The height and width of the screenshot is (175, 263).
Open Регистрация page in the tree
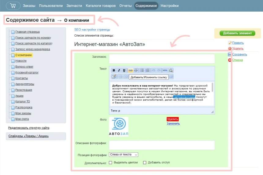[24, 90]
